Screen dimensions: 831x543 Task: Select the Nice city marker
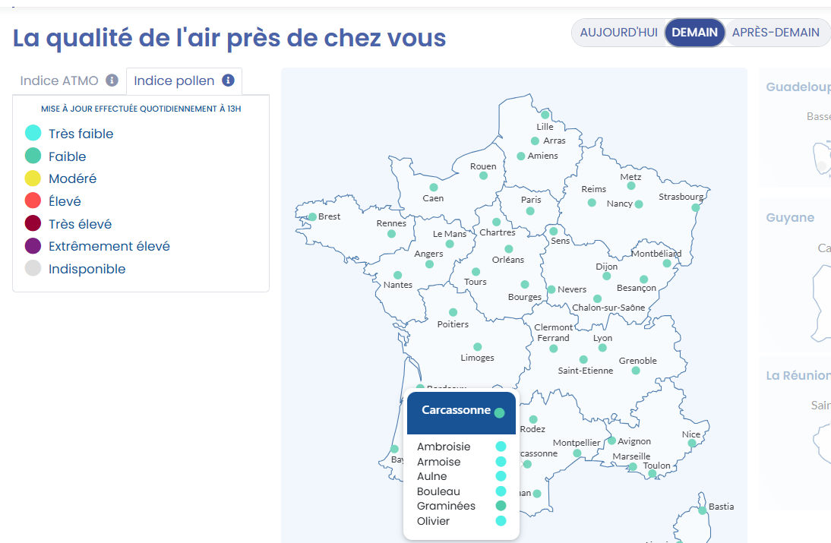tap(692, 443)
